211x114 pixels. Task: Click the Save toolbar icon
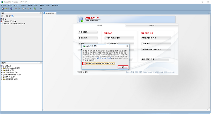[x=8, y=8]
